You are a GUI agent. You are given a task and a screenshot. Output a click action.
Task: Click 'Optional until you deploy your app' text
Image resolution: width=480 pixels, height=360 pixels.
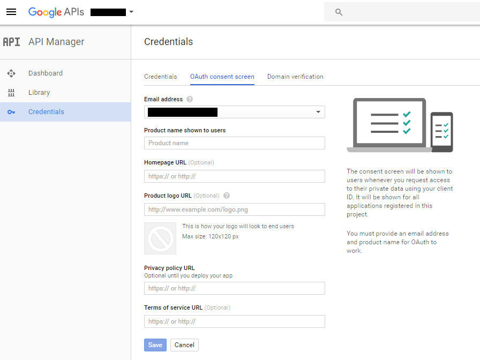(x=188, y=275)
